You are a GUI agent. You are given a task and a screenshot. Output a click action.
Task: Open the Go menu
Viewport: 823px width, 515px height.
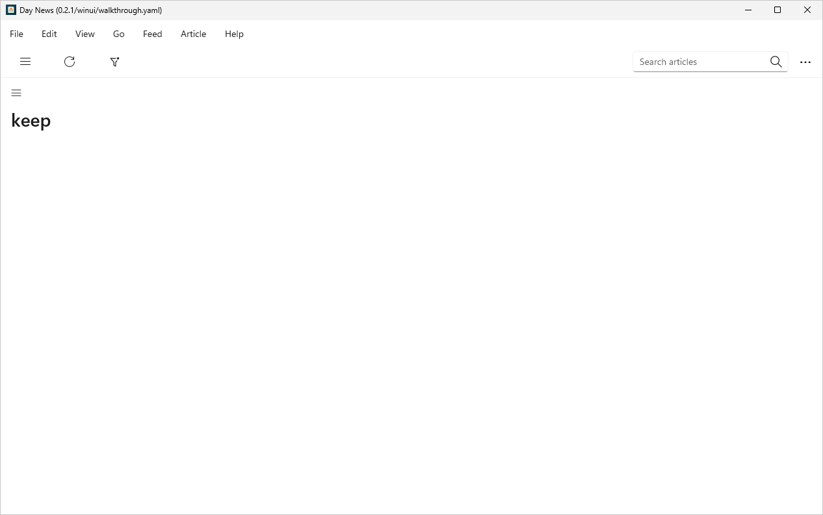pyautogui.click(x=118, y=34)
